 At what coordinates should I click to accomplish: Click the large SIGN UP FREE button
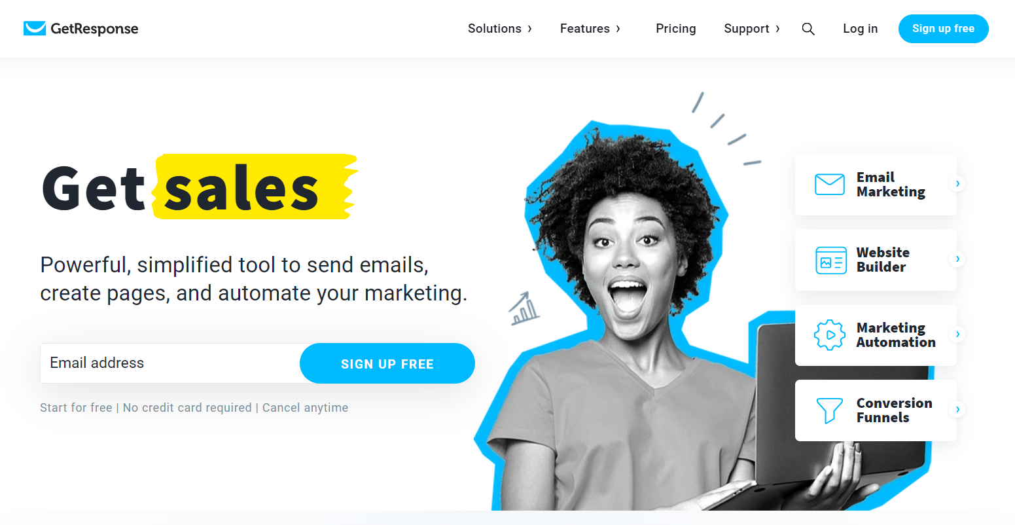click(x=387, y=363)
